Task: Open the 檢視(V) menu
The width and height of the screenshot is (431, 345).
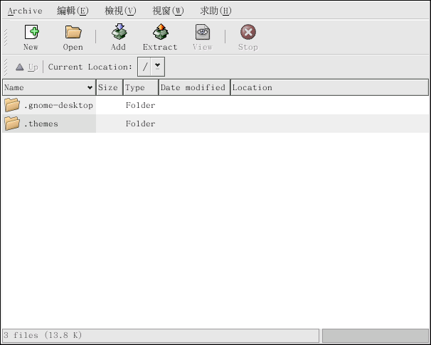Action: point(120,11)
